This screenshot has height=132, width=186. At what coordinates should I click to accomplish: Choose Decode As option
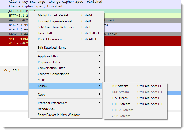click(x=46, y=109)
